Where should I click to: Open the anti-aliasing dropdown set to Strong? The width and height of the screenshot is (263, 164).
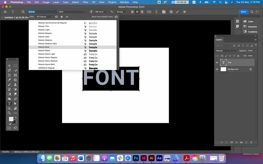tap(122, 12)
